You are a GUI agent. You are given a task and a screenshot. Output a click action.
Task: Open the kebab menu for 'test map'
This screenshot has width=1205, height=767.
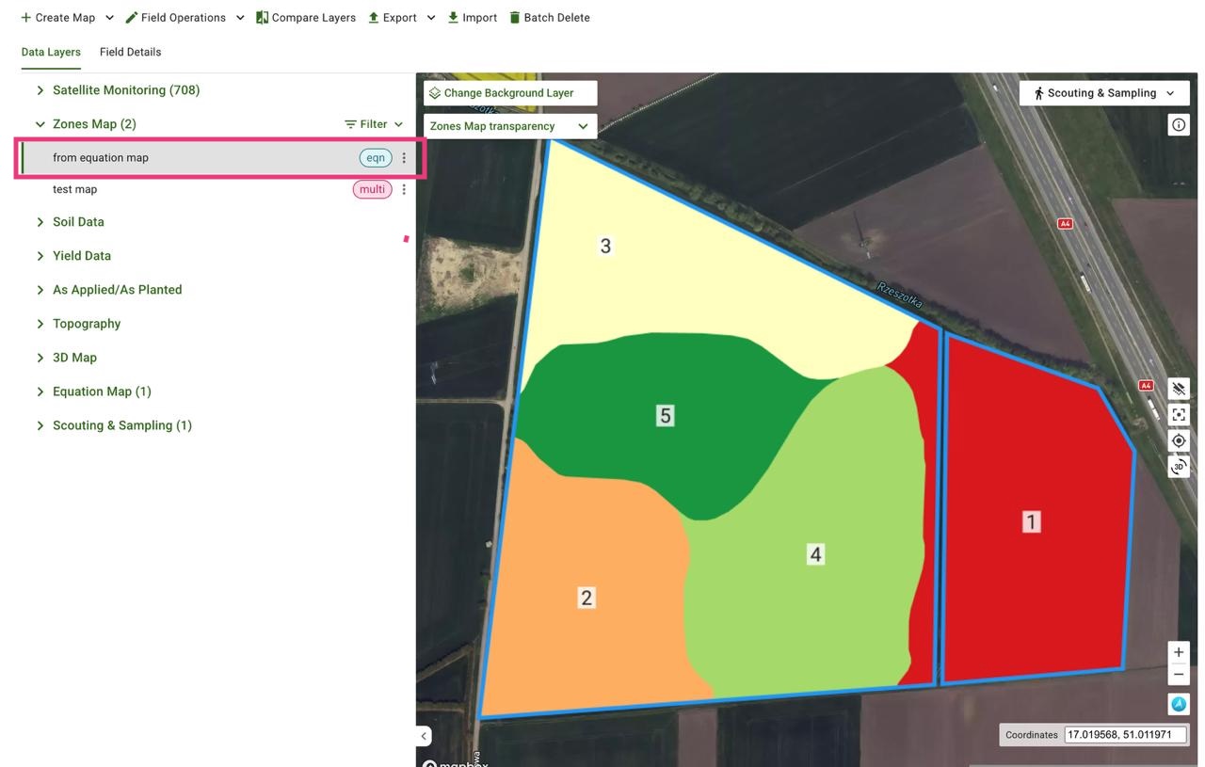tap(404, 189)
